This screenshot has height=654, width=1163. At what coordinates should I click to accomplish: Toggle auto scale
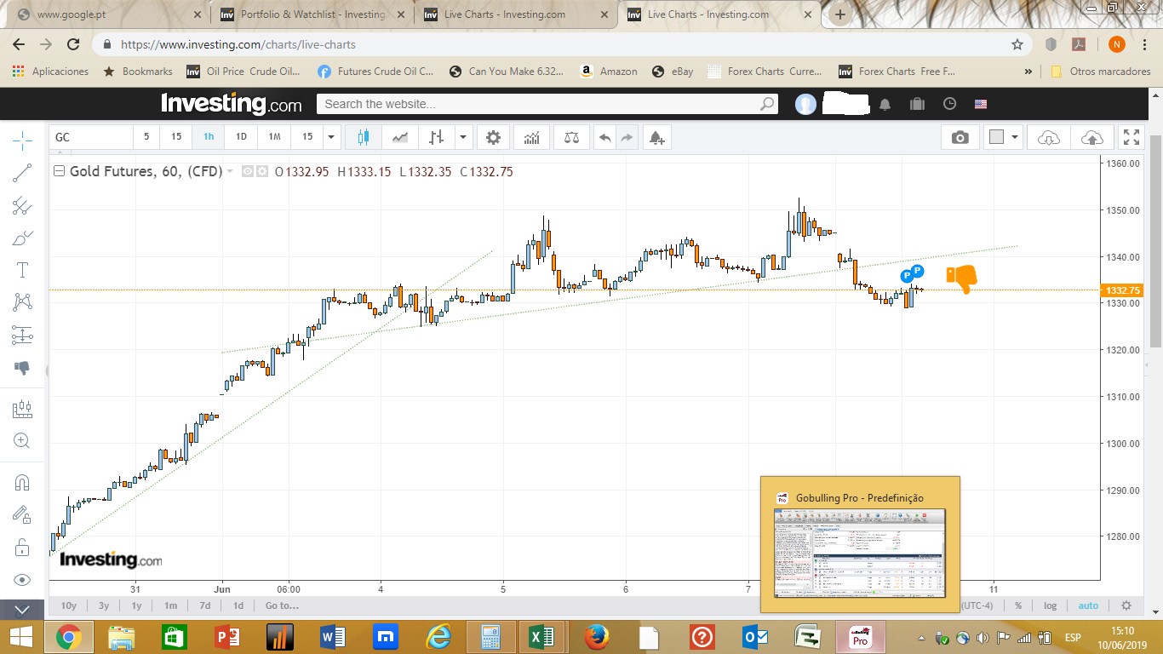(x=1088, y=605)
